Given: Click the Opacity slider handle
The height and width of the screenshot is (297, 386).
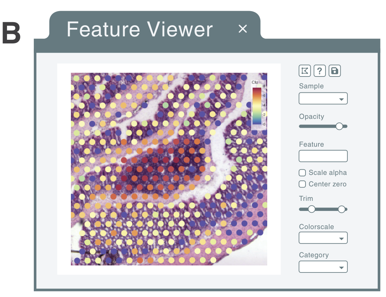Looking at the screenshot, I should click(x=339, y=126).
